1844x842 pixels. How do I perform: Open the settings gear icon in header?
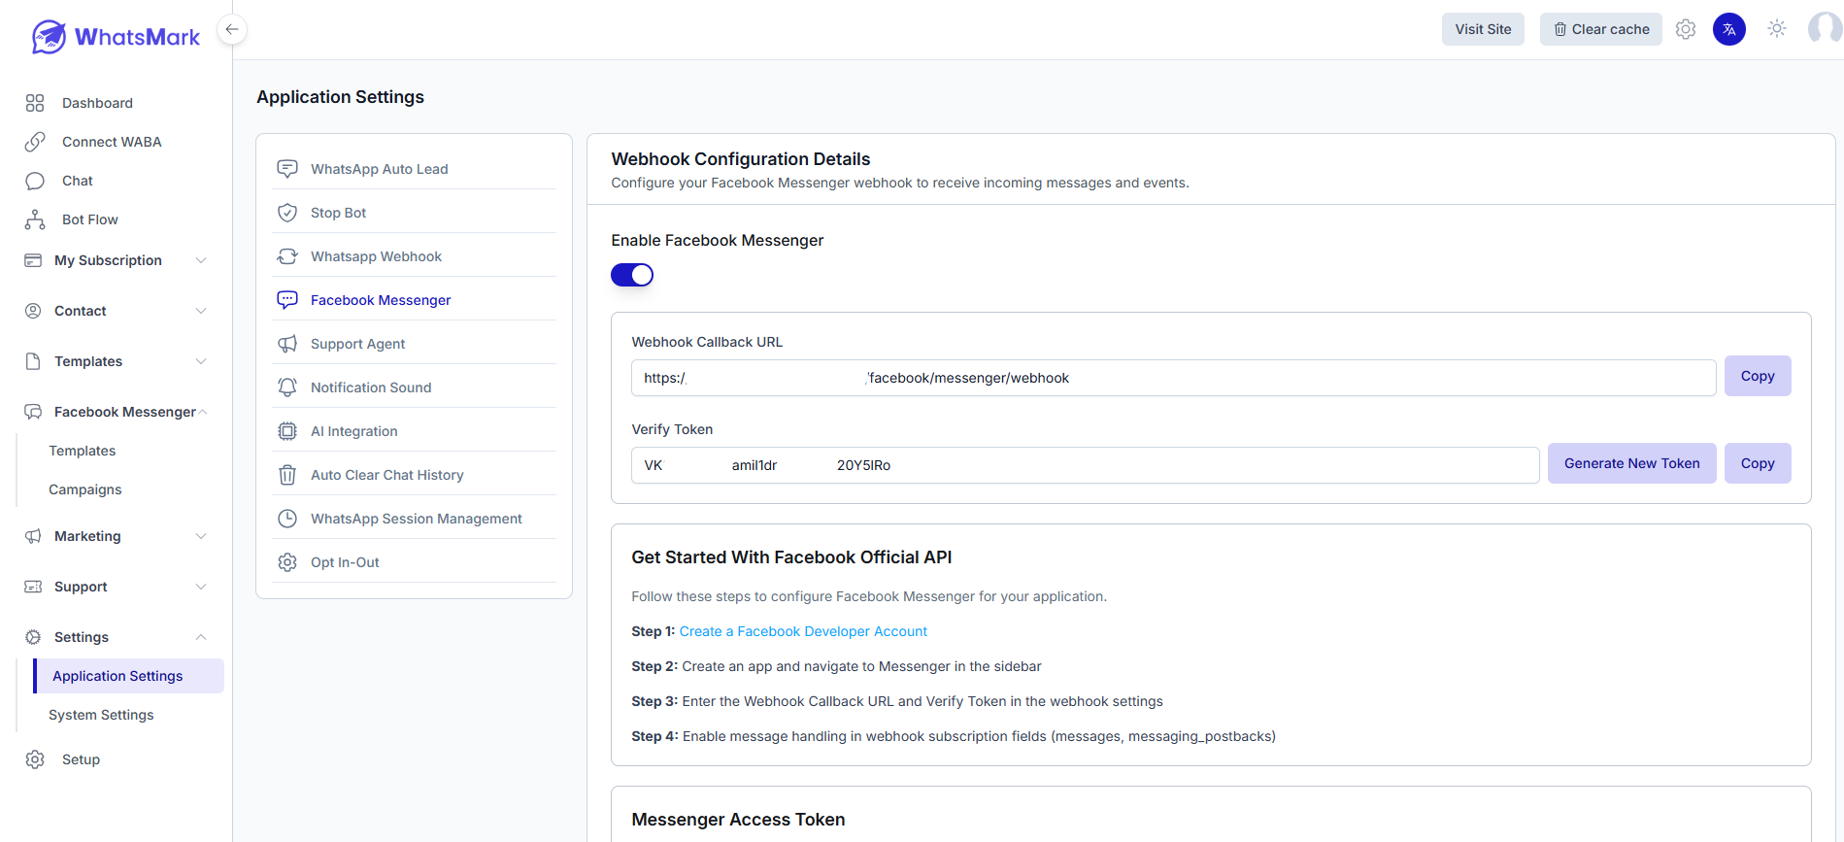pyautogui.click(x=1686, y=29)
